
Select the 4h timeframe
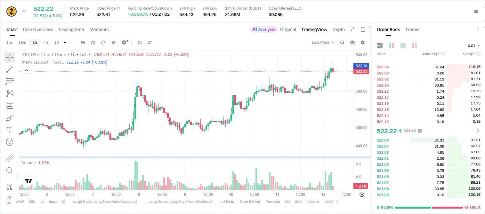45,42
